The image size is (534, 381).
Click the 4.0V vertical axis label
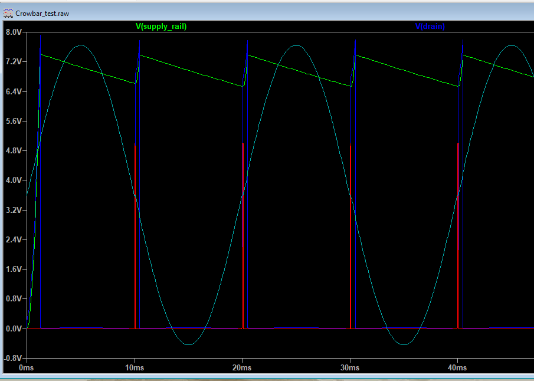point(13,180)
